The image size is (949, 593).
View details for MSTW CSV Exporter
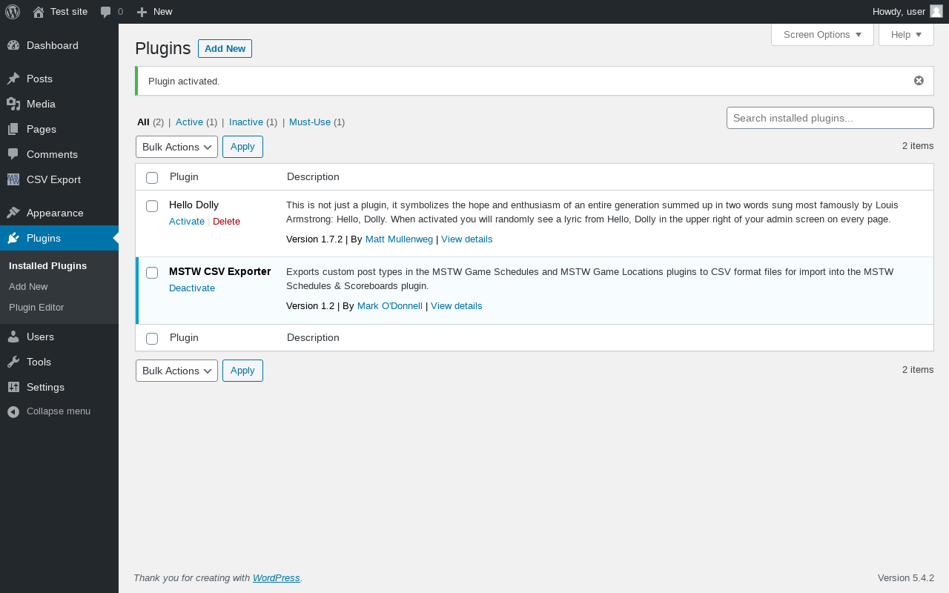[x=456, y=306]
